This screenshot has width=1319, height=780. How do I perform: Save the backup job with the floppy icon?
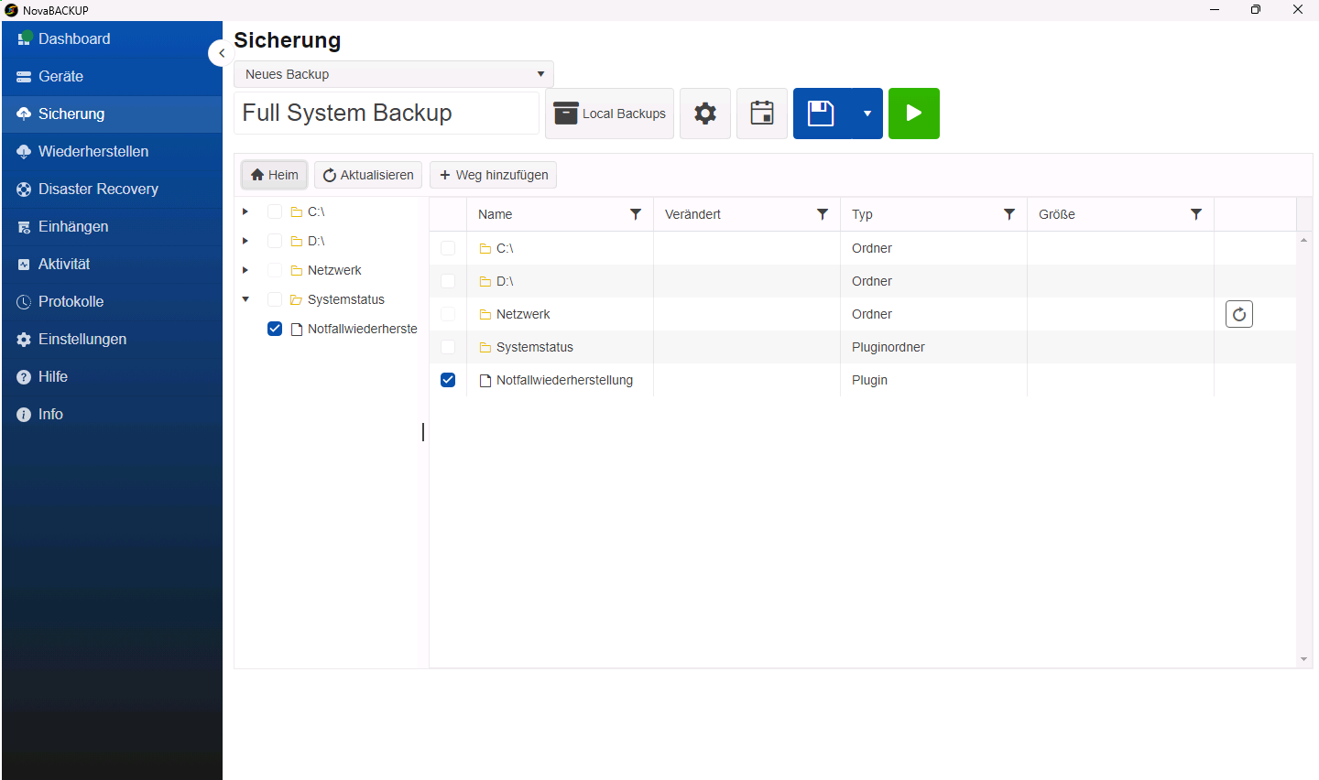[x=821, y=114]
